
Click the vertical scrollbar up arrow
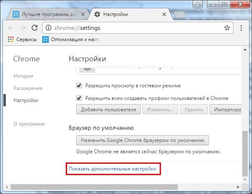pos(245,50)
